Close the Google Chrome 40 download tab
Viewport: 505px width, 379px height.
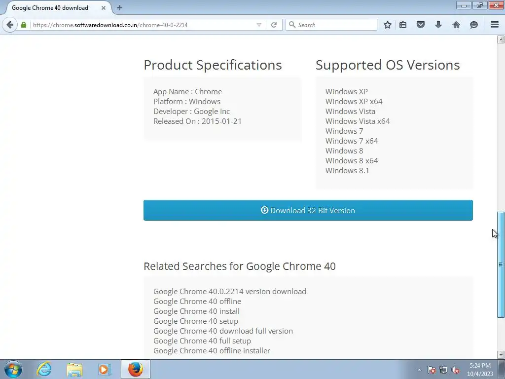click(x=104, y=8)
